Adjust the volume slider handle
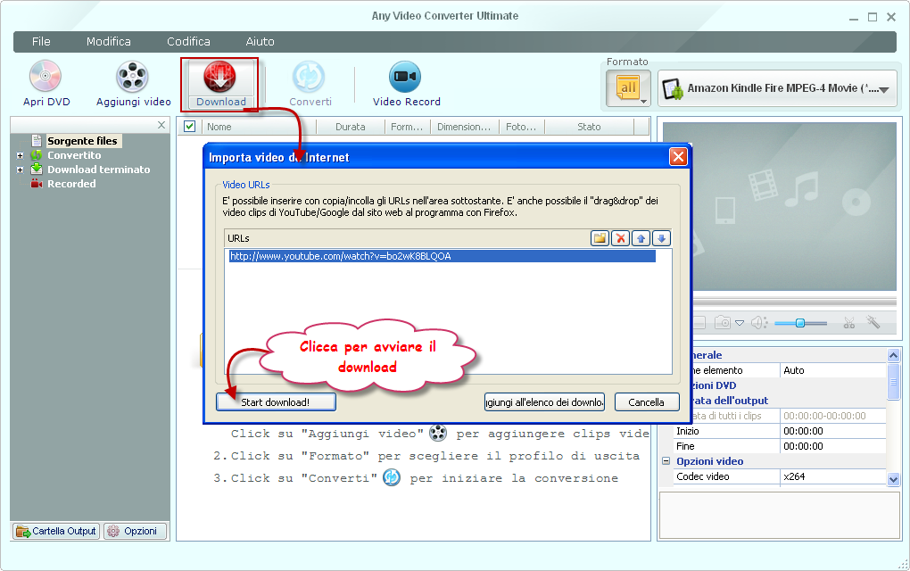The width and height of the screenshot is (910, 571). pyautogui.click(x=799, y=323)
